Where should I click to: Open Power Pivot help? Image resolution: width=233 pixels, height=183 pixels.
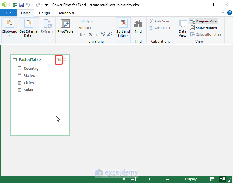pyautogui.click(x=229, y=13)
